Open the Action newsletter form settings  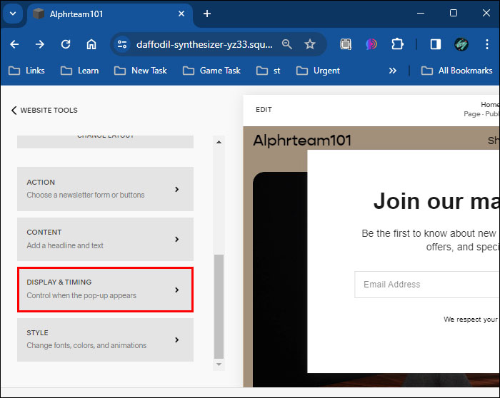click(x=105, y=189)
